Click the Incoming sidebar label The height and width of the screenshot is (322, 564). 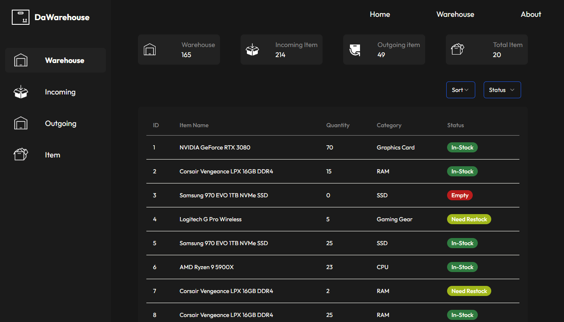coord(60,92)
